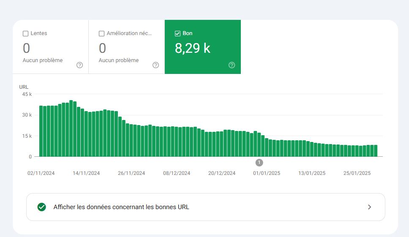Screen dimensions: 409x237
Task: Enable the Amélioration néc… checkbox
Action: 101,33
